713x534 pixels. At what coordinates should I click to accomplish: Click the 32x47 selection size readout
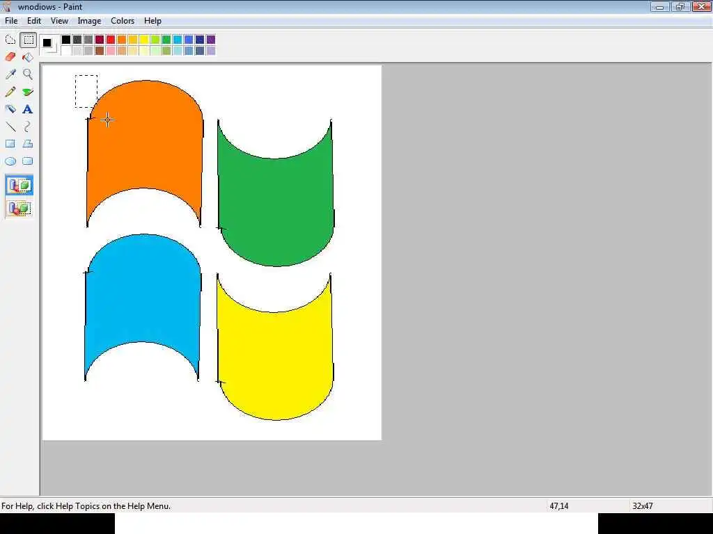coord(643,506)
